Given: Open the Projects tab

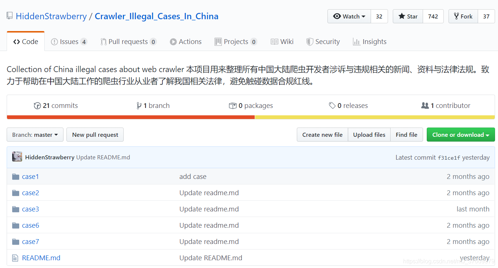Looking at the screenshot, I should (236, 42).
